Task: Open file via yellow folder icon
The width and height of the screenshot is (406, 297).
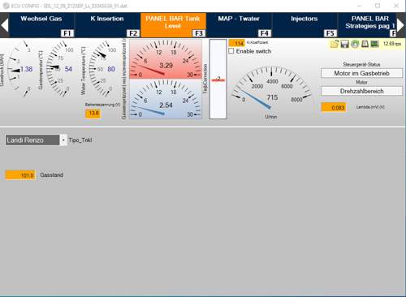Action: [x=335, y=44]
